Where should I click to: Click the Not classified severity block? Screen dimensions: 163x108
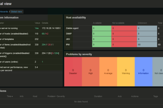pyautogui.click(x=158, y=71)
